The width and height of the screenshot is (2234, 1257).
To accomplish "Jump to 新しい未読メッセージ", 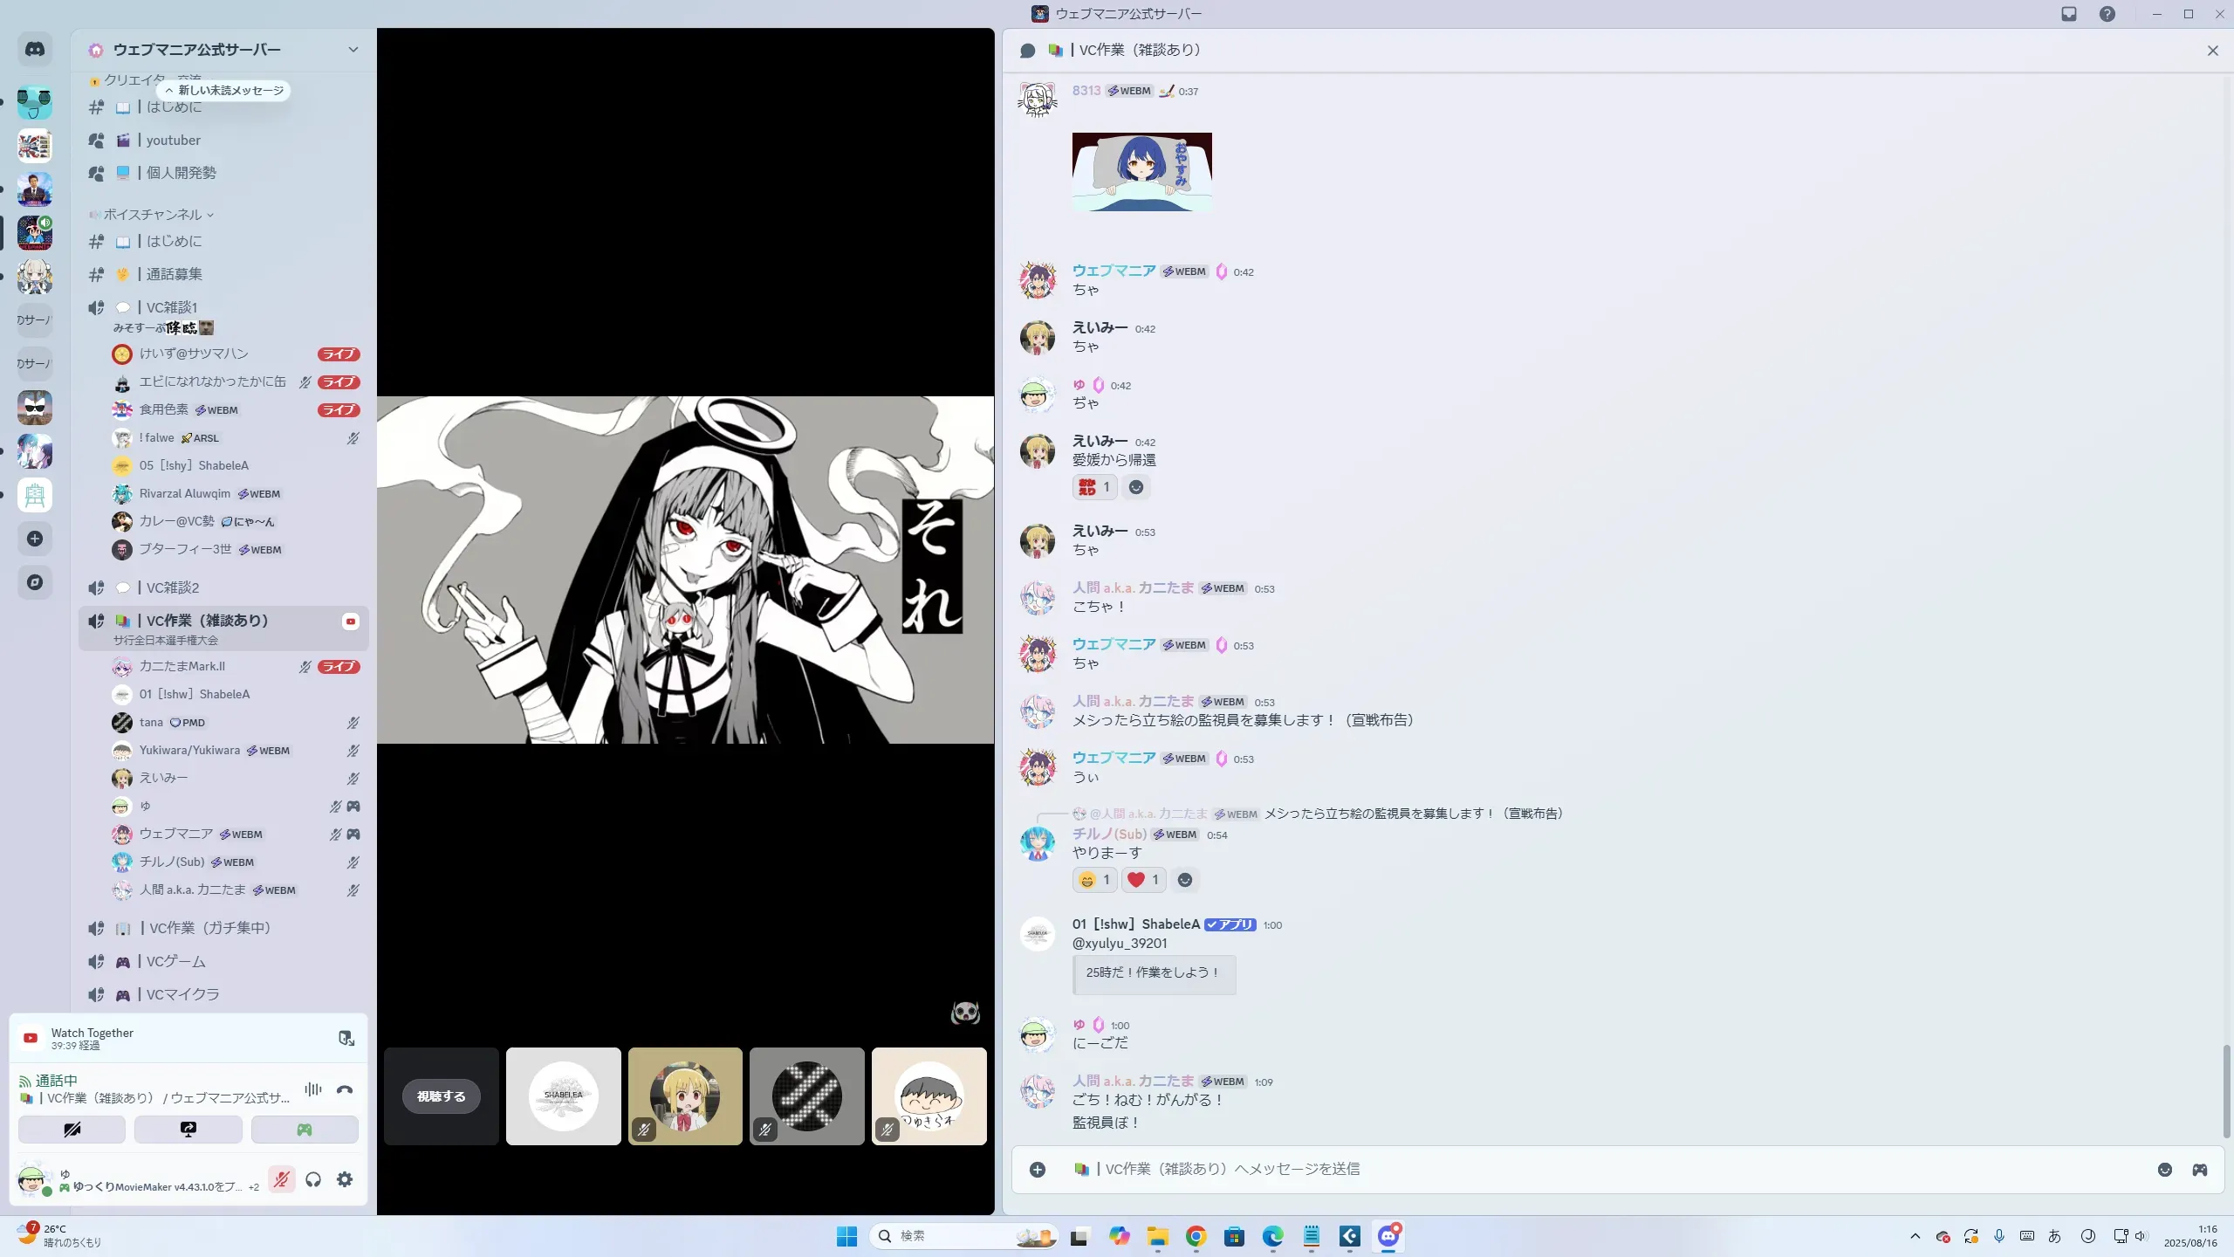I will pyautogui.click(x=225, y=91).
